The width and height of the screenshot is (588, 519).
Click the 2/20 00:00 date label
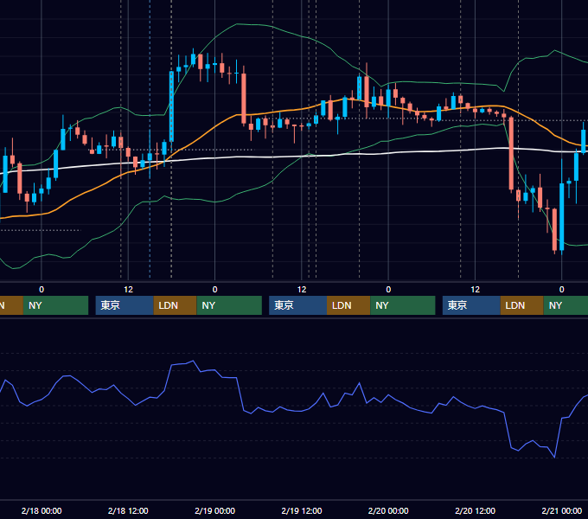point(388,510)
